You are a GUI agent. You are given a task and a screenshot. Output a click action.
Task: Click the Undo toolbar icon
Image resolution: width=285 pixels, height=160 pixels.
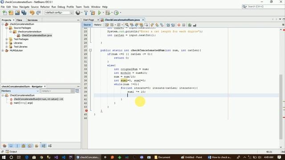(x=32, y=13)
